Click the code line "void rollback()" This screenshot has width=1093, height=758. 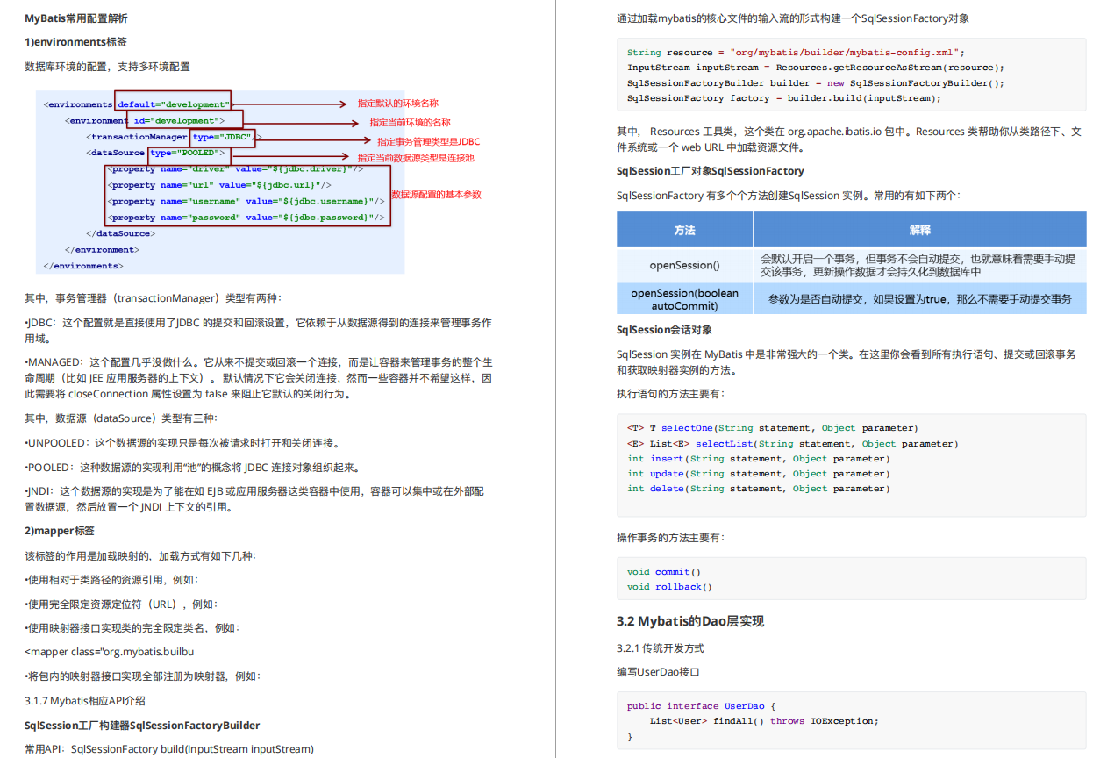coord(670,587)
